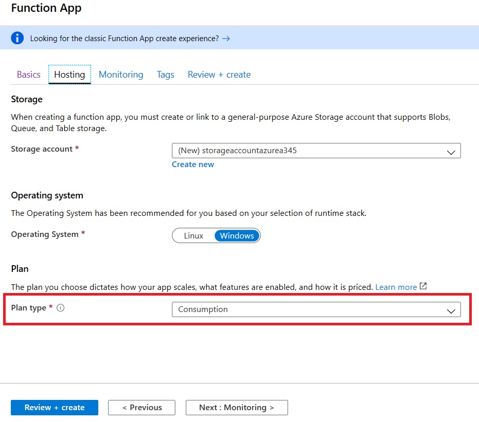Click the arrow icon after the classic experience text
The image size is (479, 422).
pos(226,39)
